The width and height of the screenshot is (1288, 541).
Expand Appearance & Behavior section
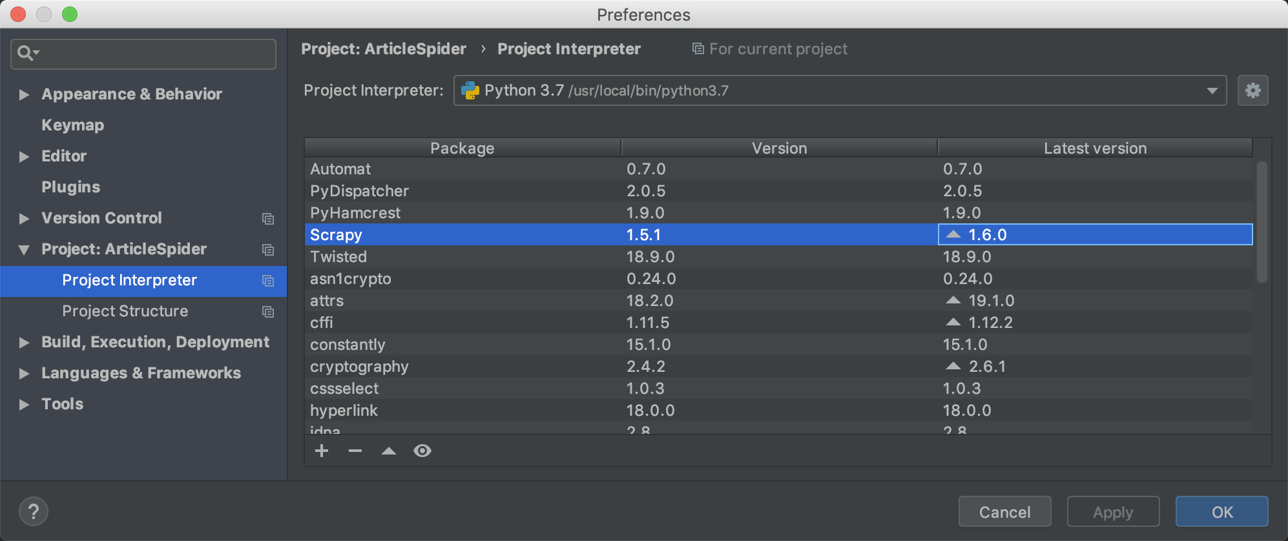click(x=24, y=95)
